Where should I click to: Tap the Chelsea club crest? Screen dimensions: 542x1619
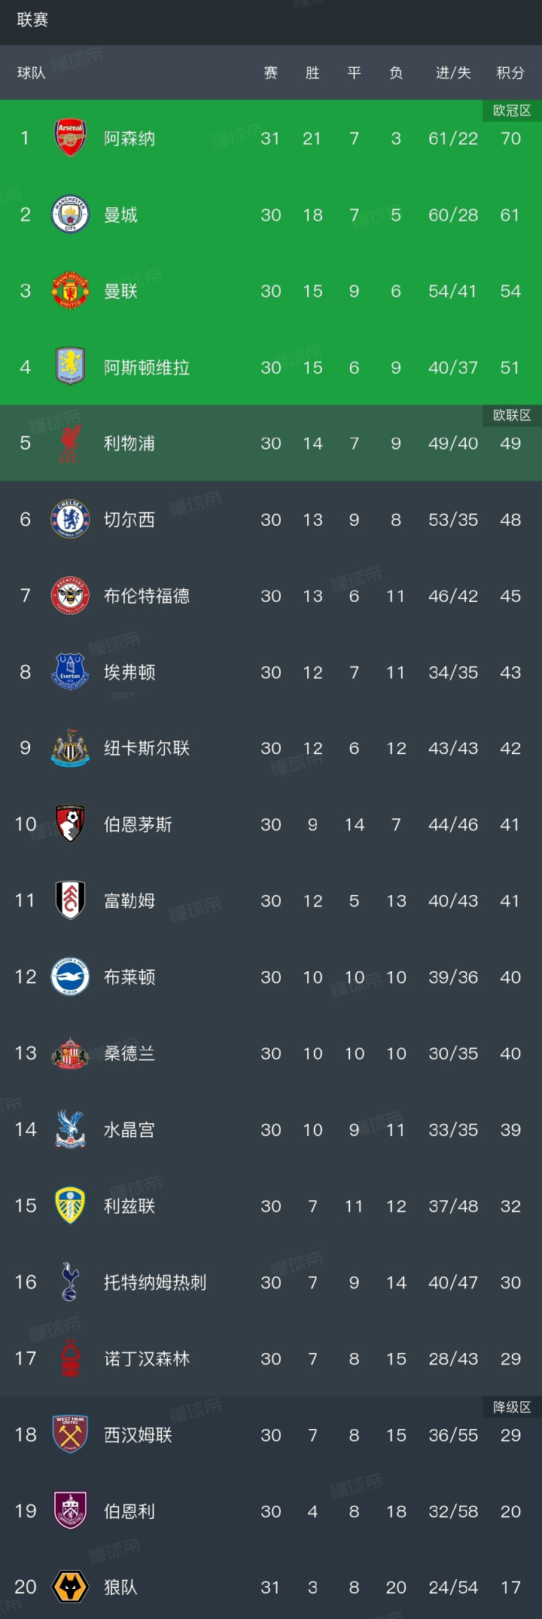point(70,520)
